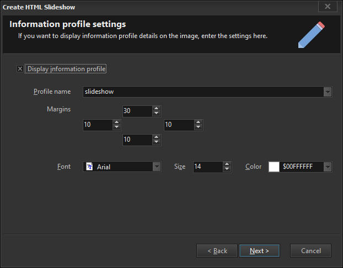Increase the top margin value
The width and height of the screenshot is (343, 268).
point(157,109)
